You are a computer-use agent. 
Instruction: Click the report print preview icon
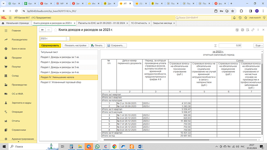[242, 30]
